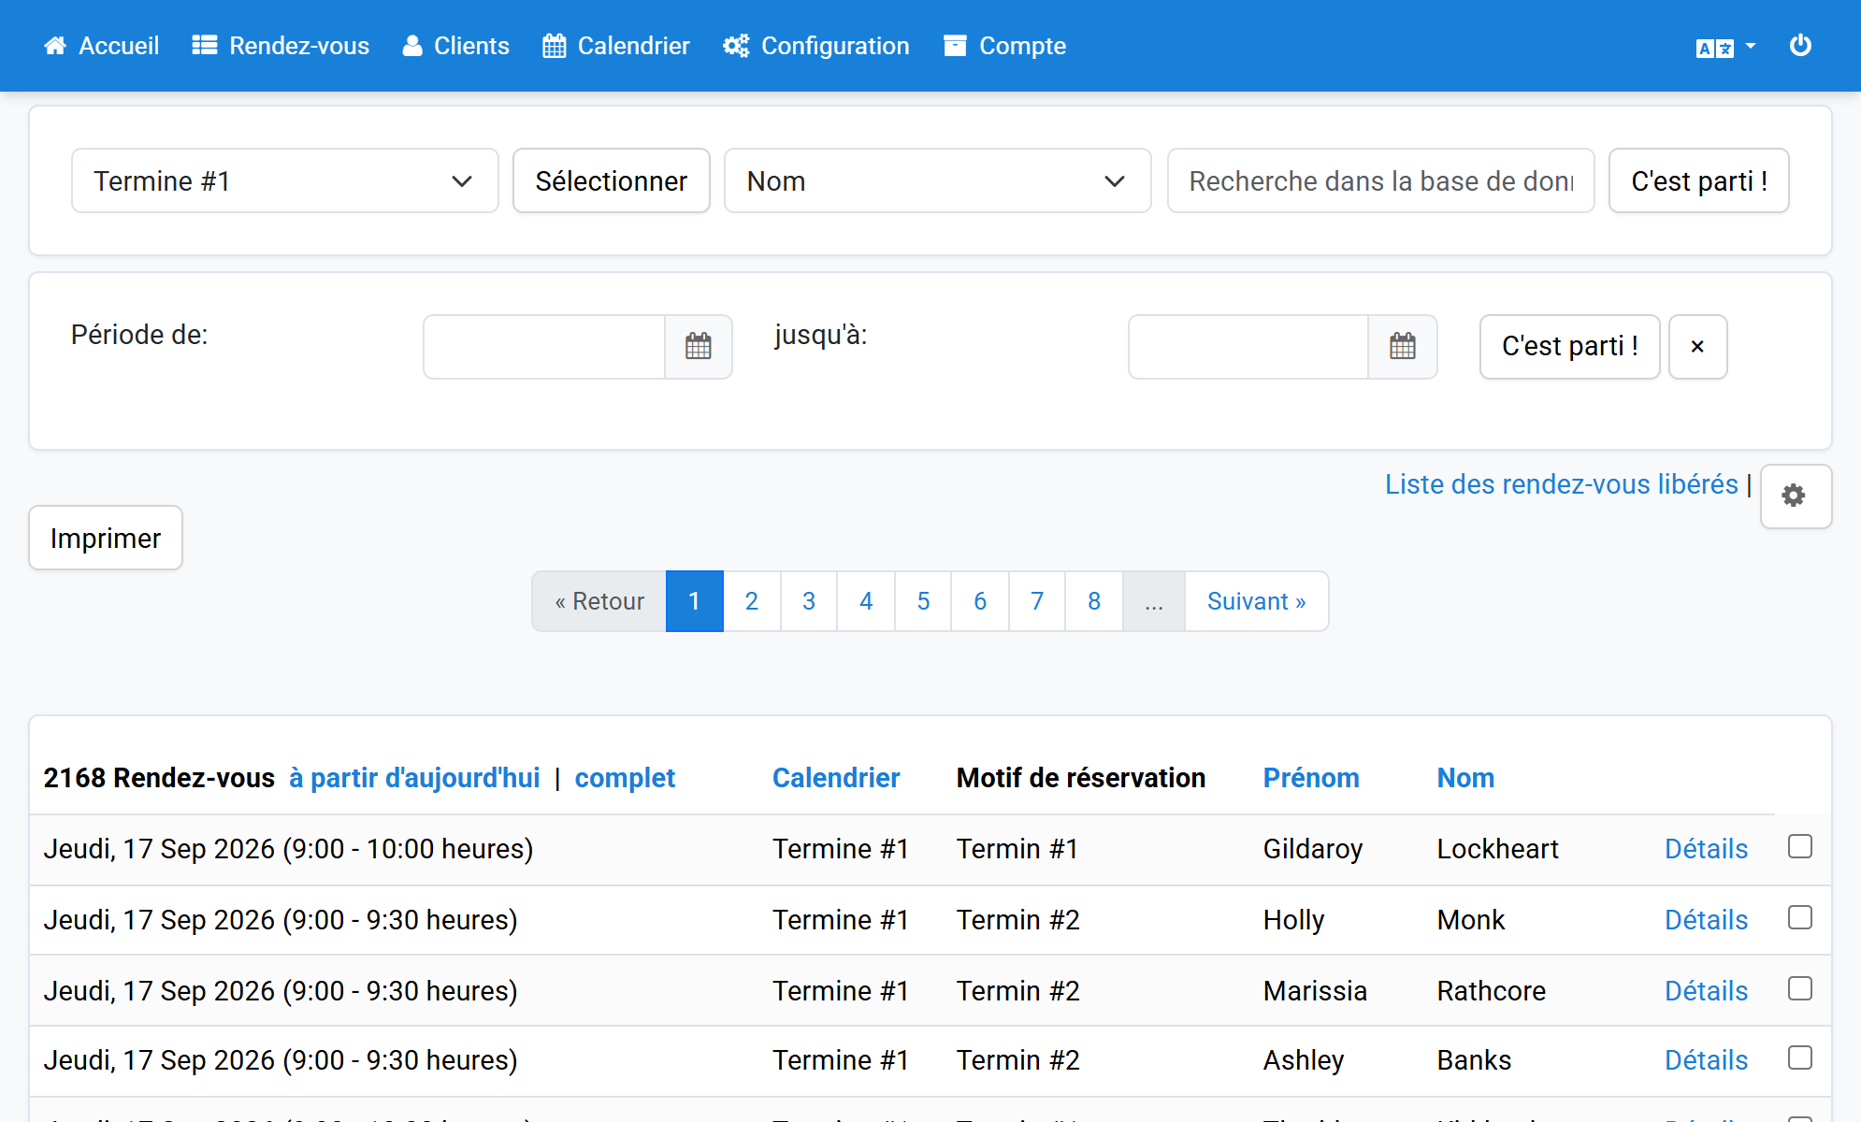
Task: Click the complet filter link
Action: click(625, 777)
